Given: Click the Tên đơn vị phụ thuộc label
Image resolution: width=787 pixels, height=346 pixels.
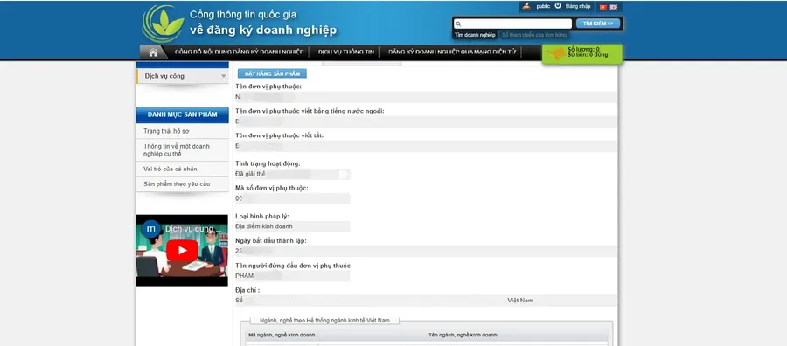Looking at the screenshot, I should tap(268, 86).
